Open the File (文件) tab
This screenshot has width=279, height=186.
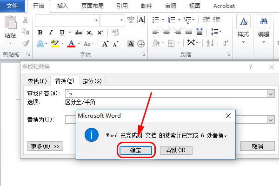tap(12, 6)
